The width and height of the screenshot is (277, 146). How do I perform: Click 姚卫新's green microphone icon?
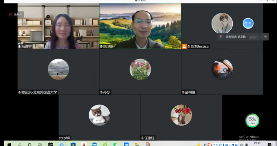101,46
